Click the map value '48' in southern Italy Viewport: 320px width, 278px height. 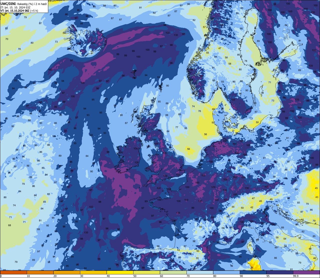[x=310, y=249]
